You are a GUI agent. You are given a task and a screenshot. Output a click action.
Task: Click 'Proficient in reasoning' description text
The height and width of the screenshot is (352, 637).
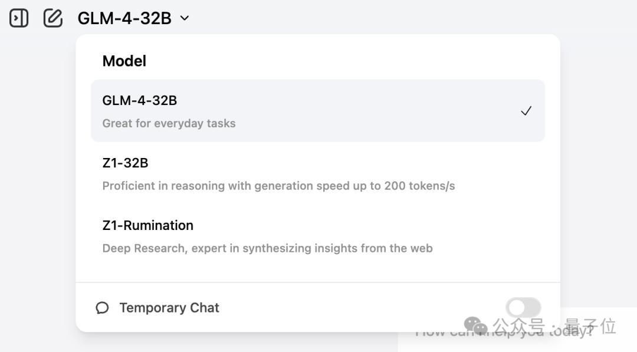click(x=278, y=186)
